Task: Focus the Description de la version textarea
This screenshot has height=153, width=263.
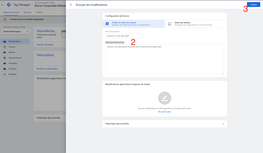Action: click(x=165, y=59)
